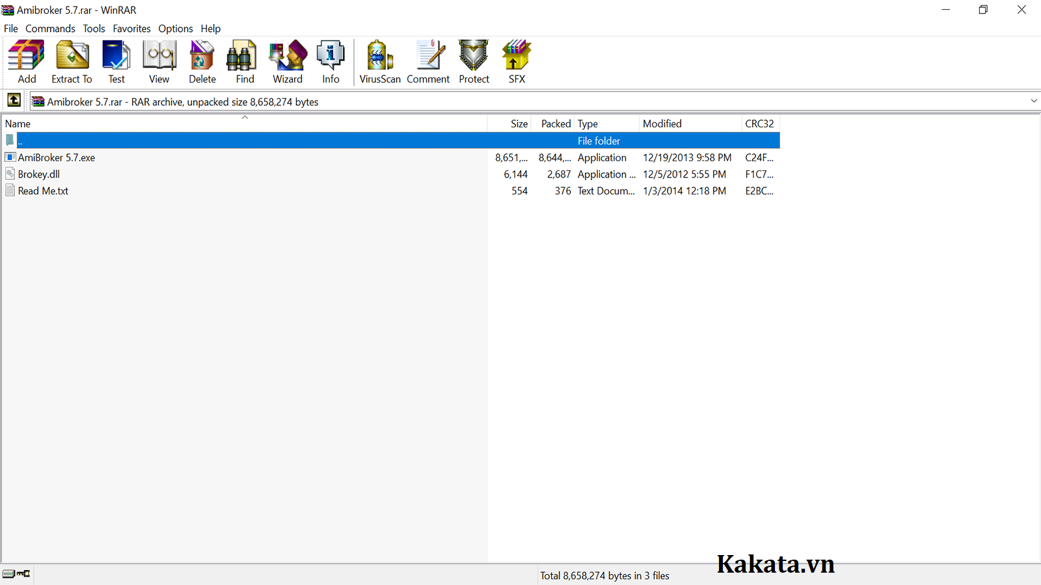Viewport: 1041px width, 585px height.
Task: Click the Add files toolbar icon
Action: 27,56
